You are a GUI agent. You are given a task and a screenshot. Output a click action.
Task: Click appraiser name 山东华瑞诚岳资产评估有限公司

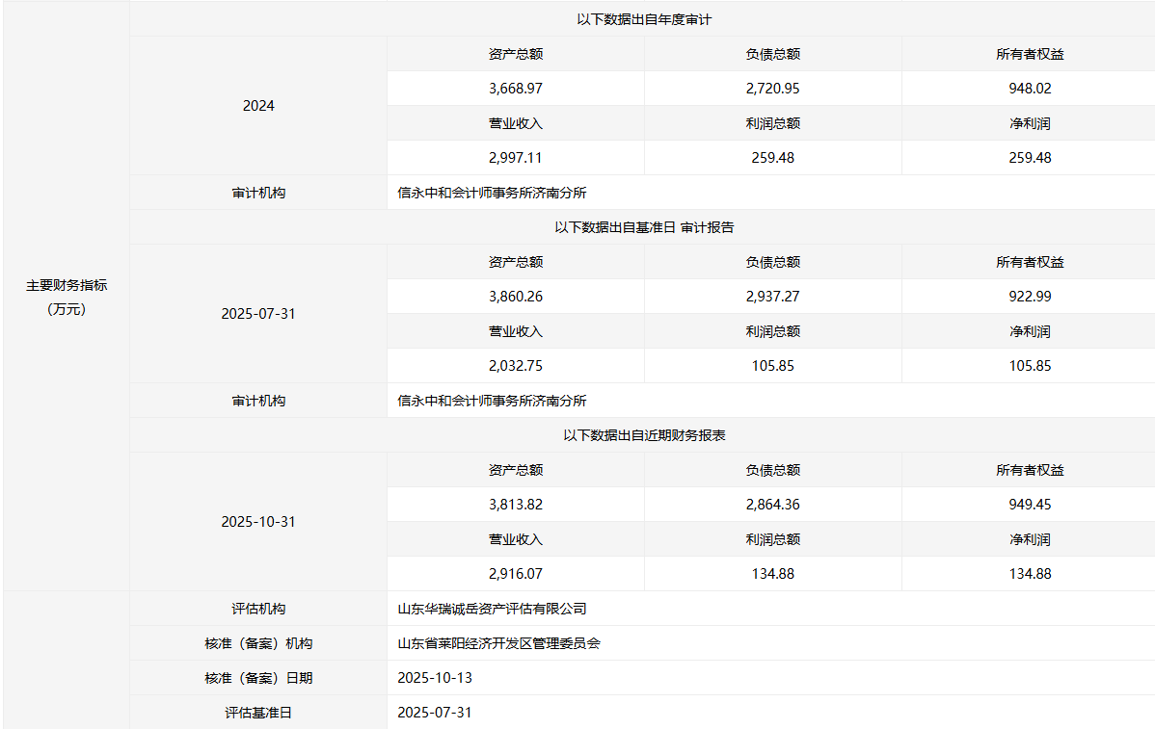pos(492,609)
